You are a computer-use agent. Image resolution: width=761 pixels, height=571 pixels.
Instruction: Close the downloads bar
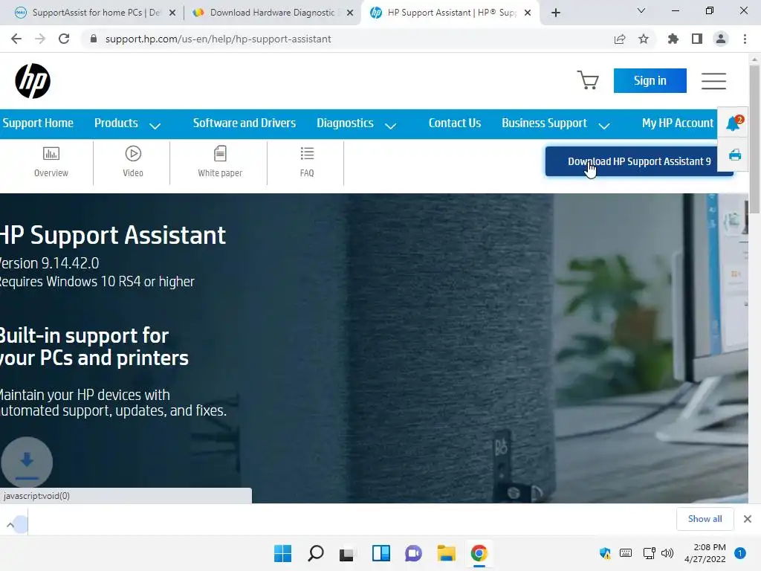pos(748,519)
